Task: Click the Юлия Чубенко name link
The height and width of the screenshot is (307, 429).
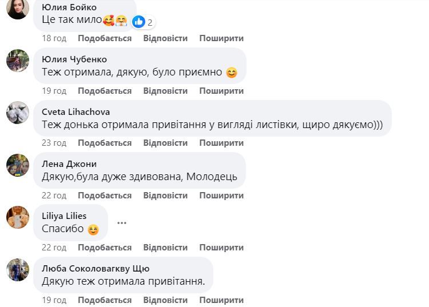Action: pyautogui.click(x=74, y=59)
